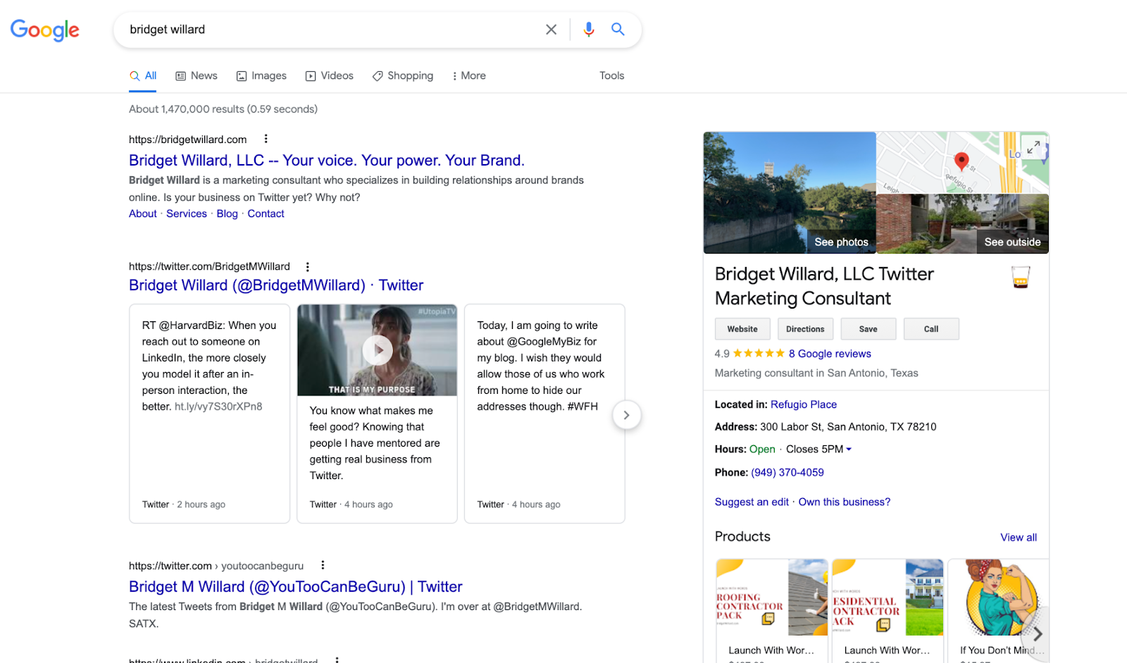The width and height of the screenshot is (1127, 663).
Task: Open options menu for youtoocanbeguru result
Action: (x=323, y=565)
